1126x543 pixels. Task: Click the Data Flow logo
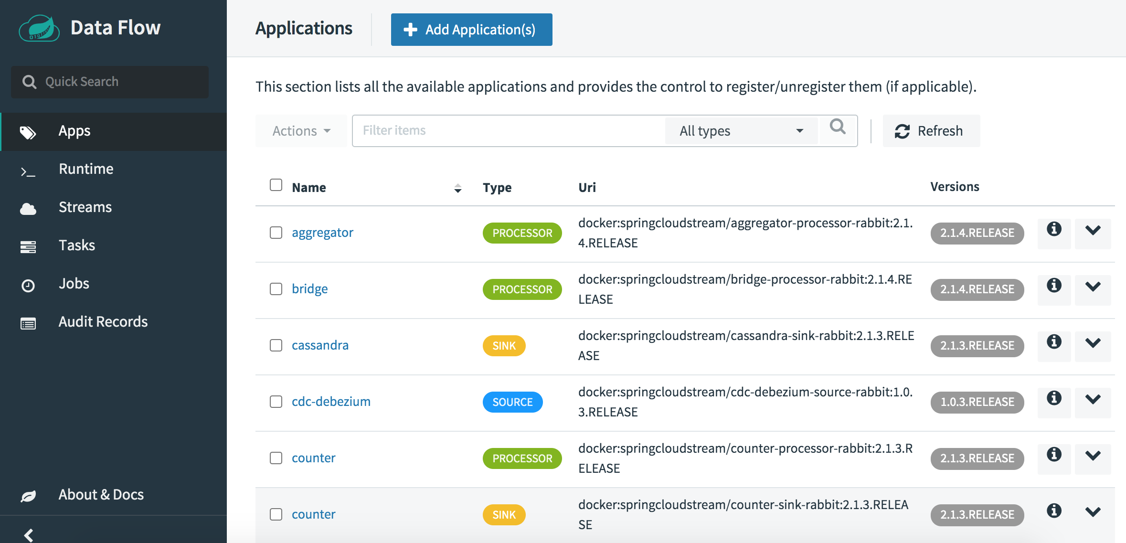[39, 29]
